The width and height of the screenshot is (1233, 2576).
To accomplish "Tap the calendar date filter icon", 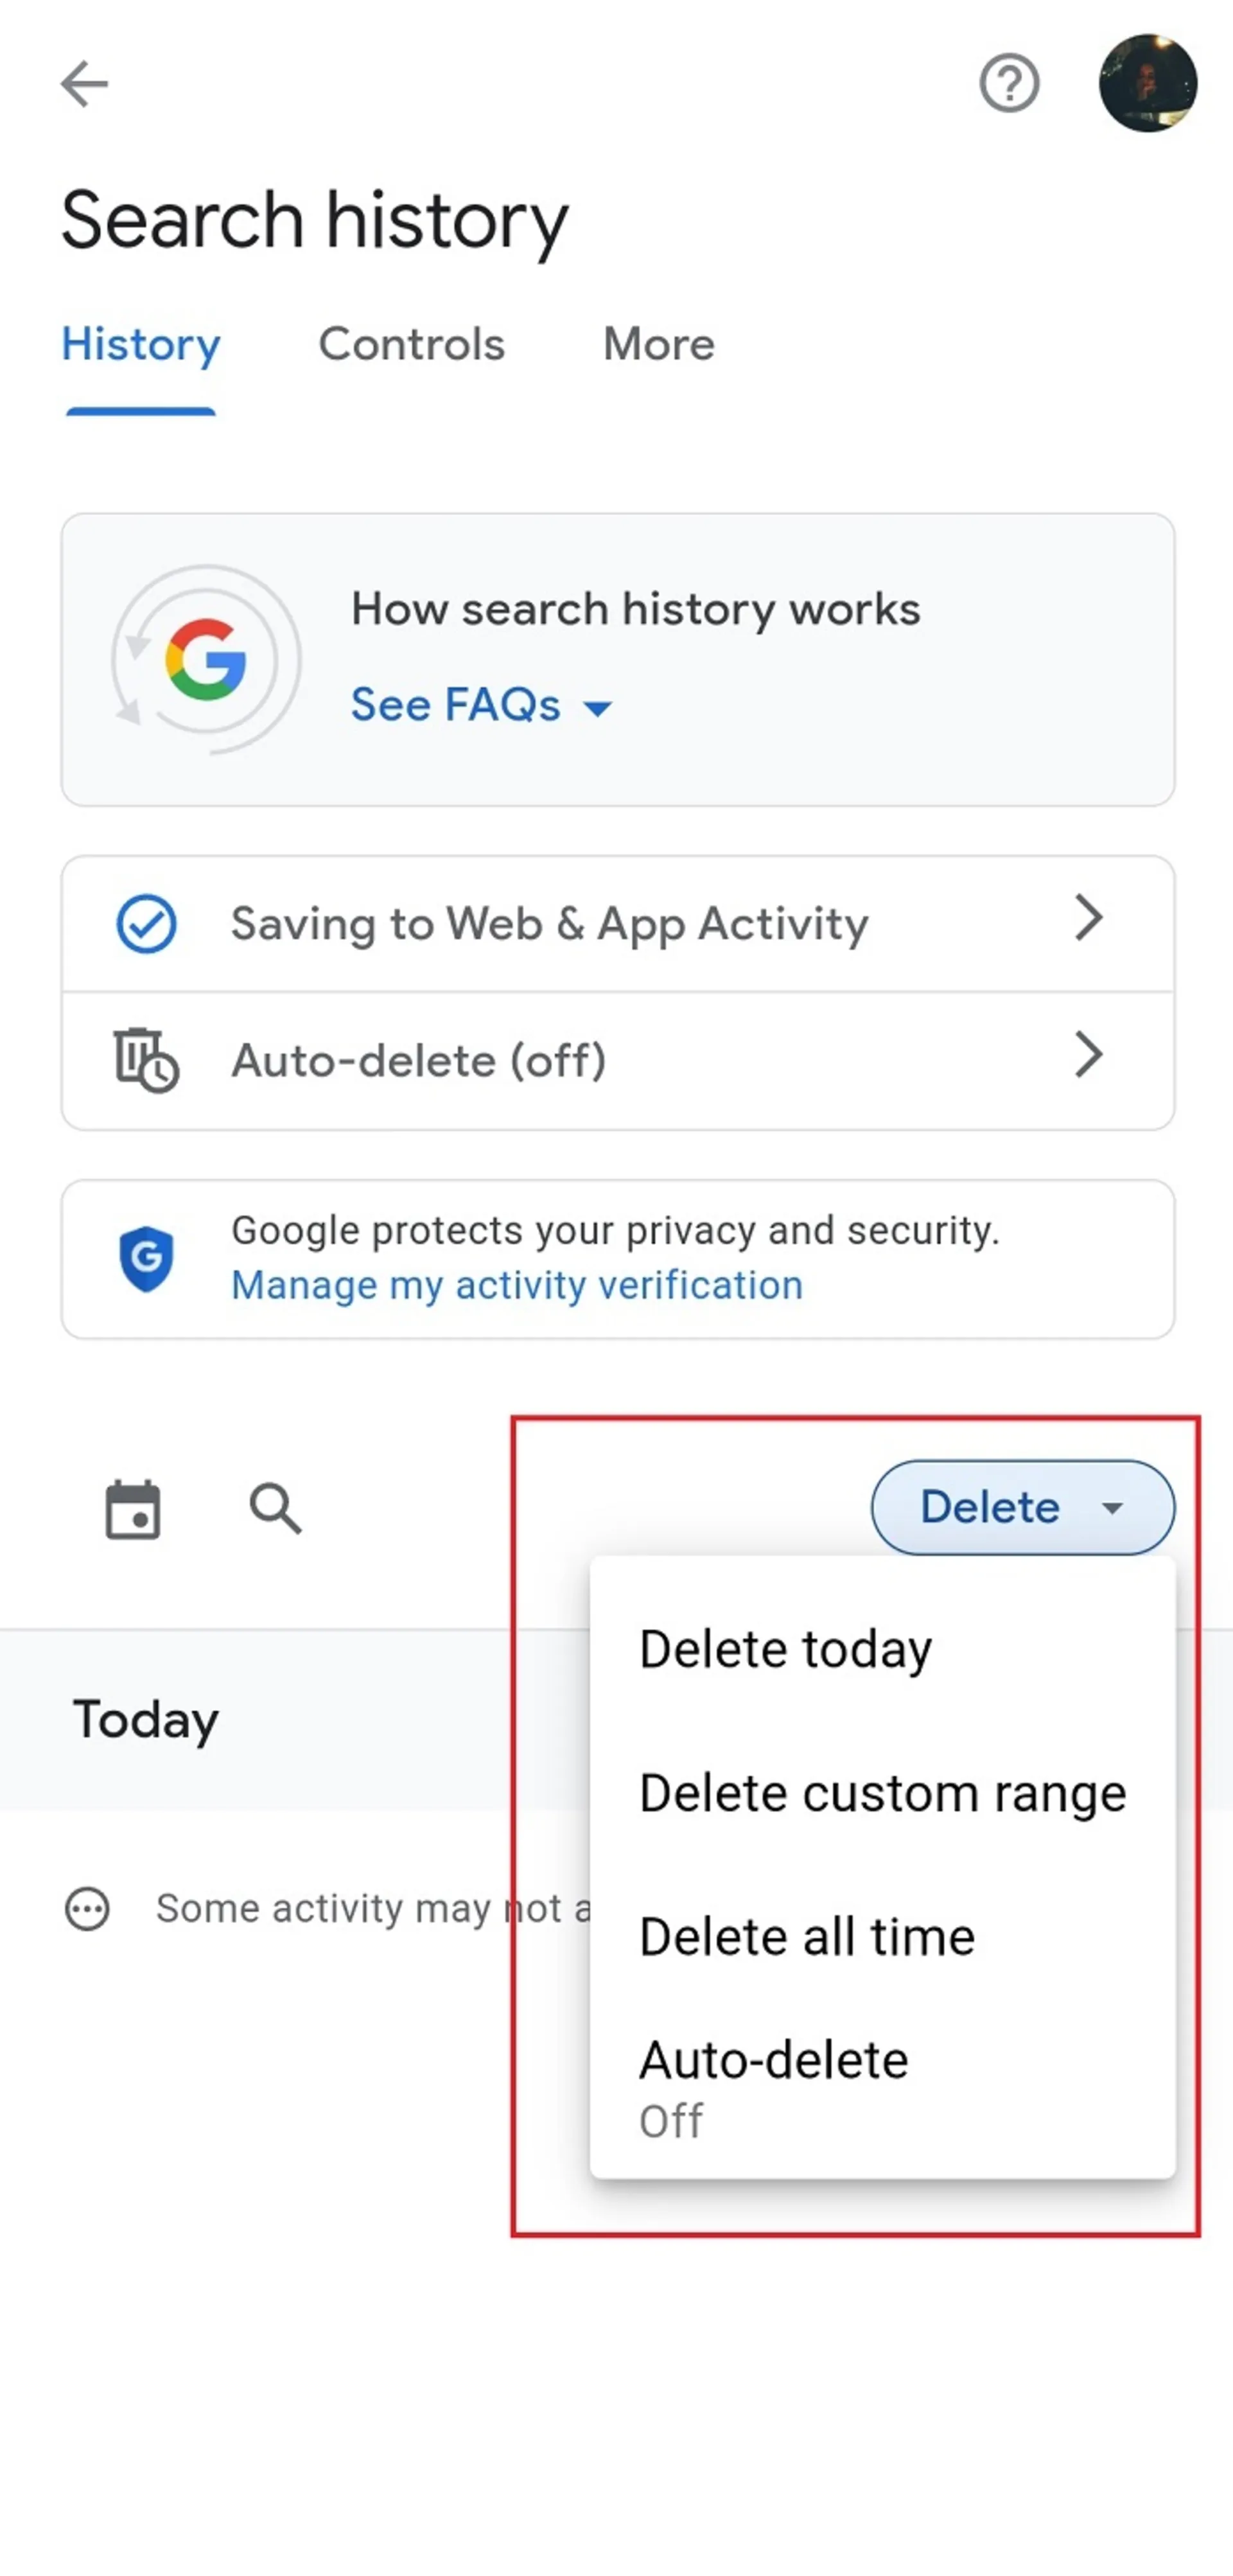I will point(133,1509).
